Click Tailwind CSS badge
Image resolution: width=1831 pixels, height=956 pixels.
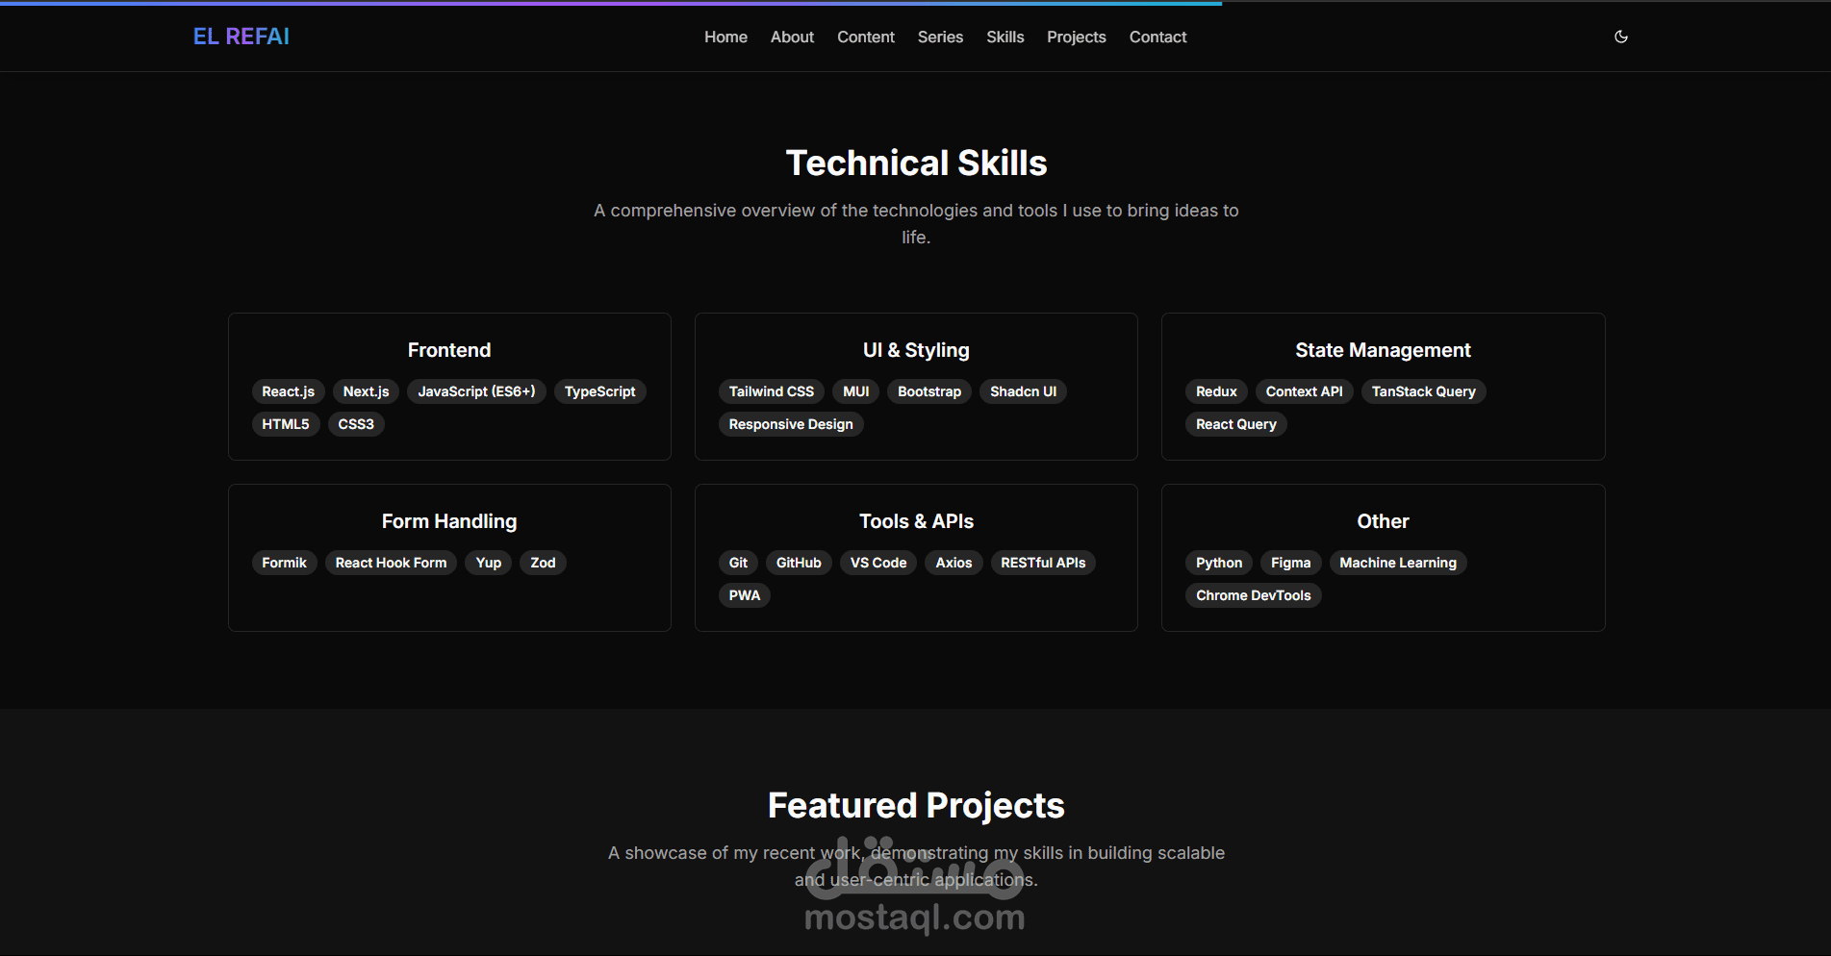[771, 391]
